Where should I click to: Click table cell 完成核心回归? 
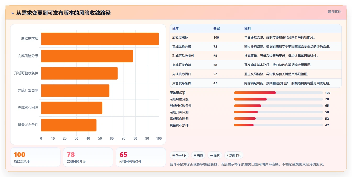pos(182,74)
